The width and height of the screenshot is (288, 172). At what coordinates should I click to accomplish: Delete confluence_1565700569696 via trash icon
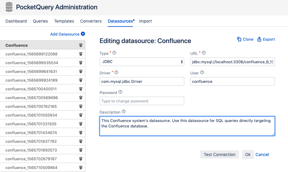(81, 98)
